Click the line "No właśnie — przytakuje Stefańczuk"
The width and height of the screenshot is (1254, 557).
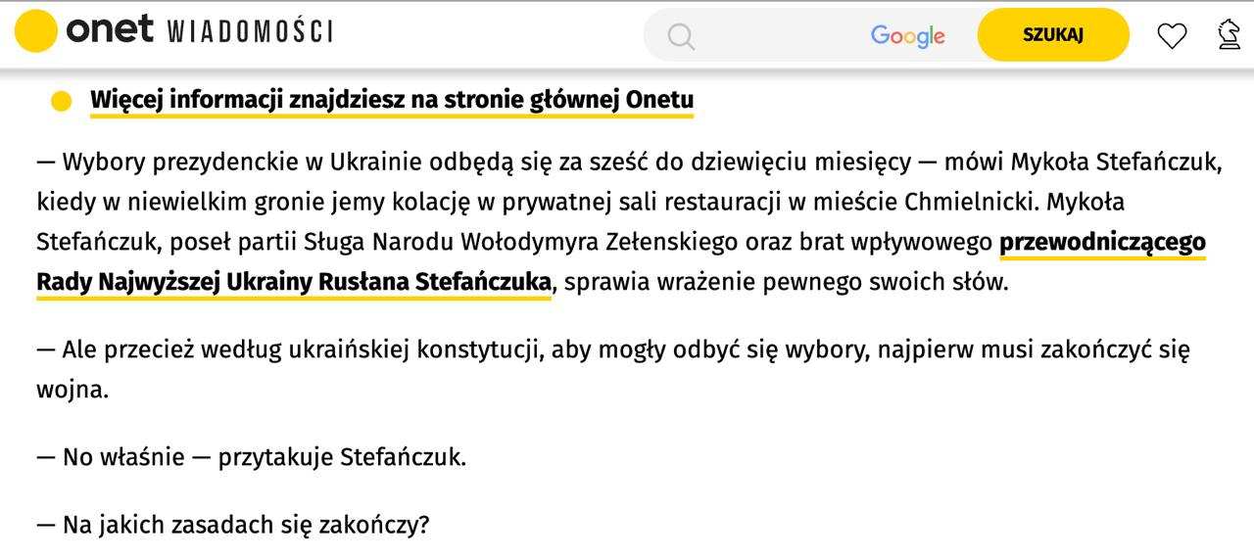pyautogui.click(x=252, y=457)
